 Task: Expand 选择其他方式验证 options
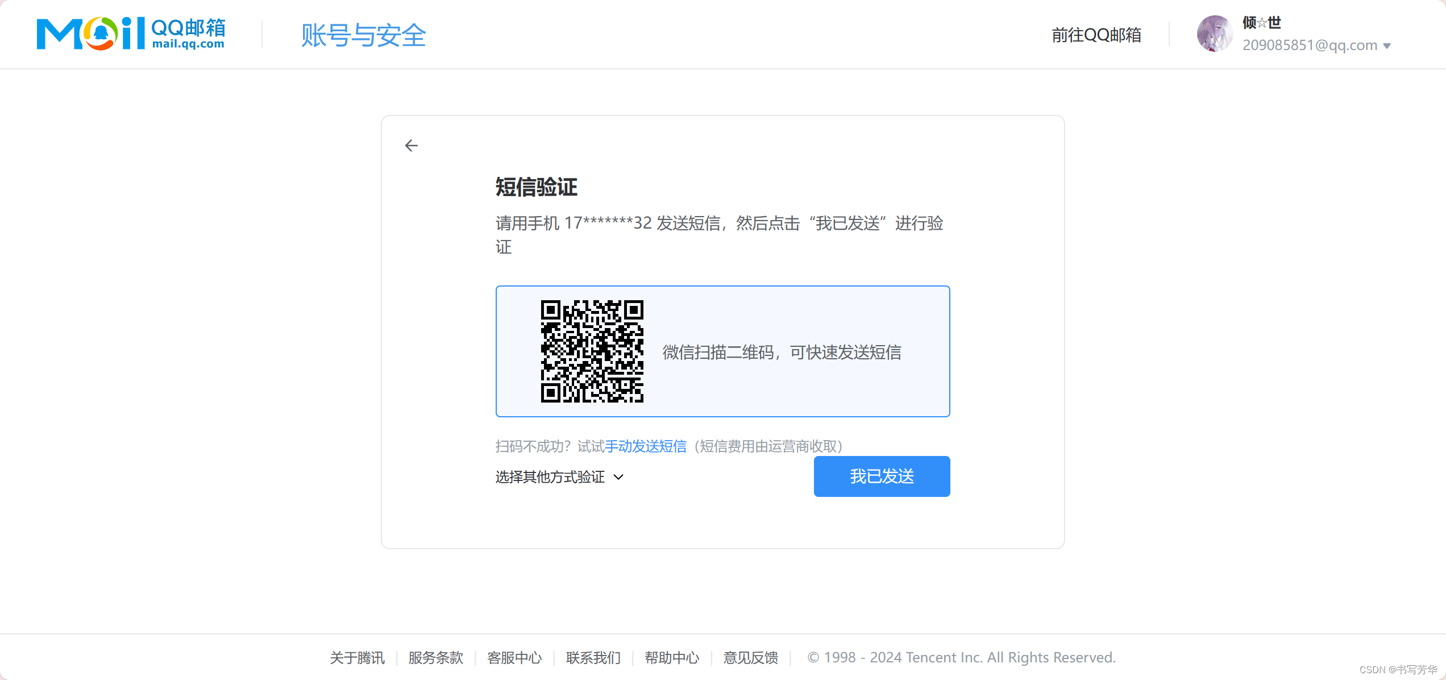[x=560, y=476]
